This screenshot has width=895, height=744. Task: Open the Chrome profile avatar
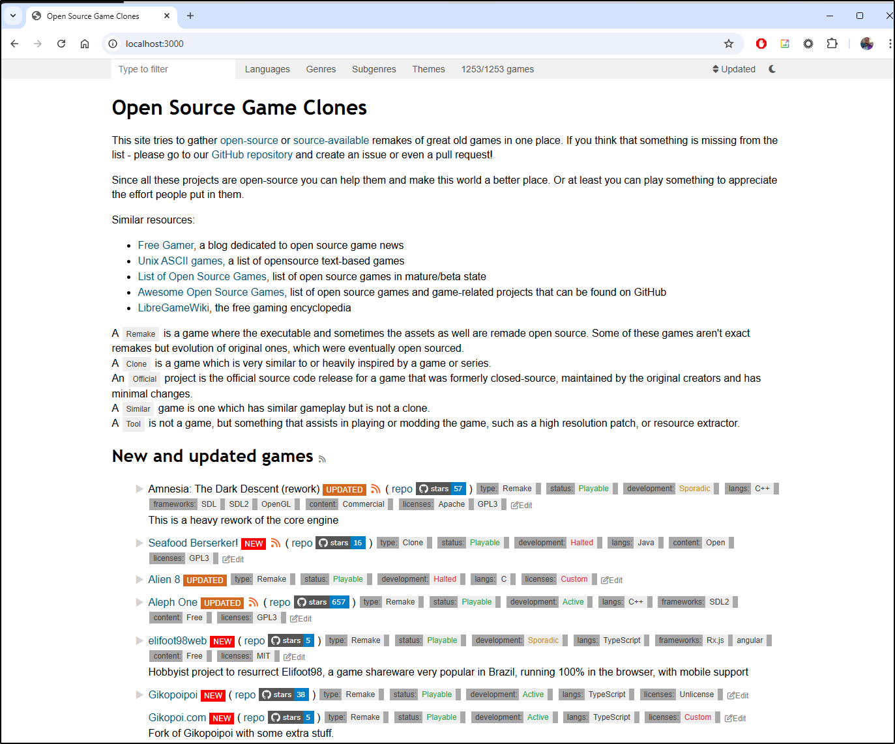(x=867, y=44)
